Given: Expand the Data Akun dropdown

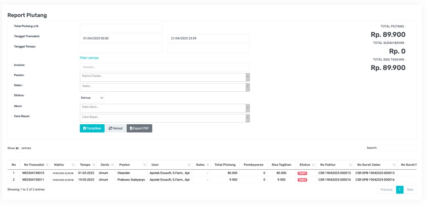Looking at the screenshot, I should (165, 108).
